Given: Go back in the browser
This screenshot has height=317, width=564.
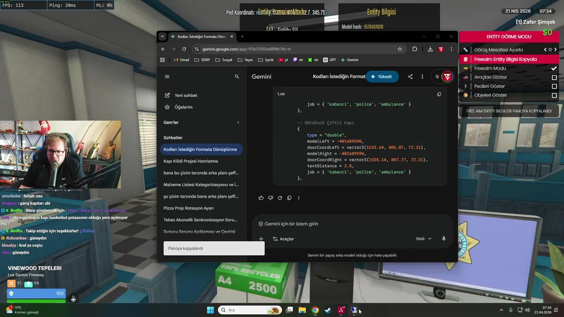Looking at the screenshot, I should pos(163,49).
